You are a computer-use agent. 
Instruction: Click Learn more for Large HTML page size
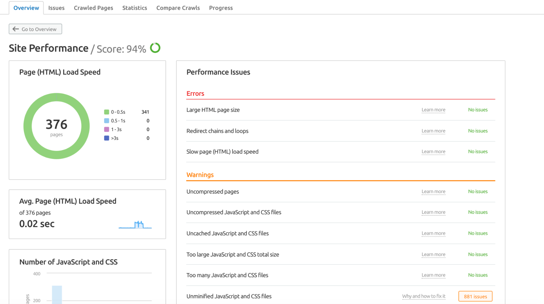(x=433, y=109)
